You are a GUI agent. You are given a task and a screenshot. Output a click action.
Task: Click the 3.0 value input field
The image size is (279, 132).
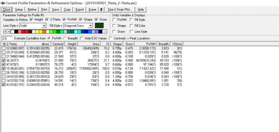pyautogui.click(x=7, y=38)
